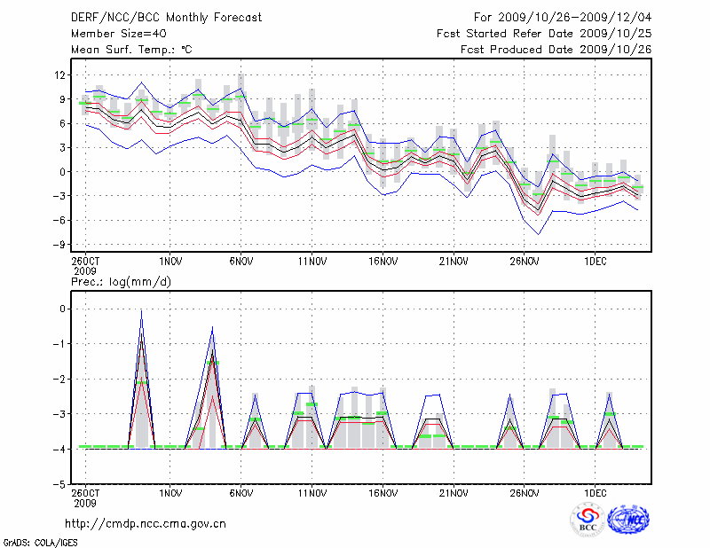Viewport: 710px width, 548px height.
Task: Click 11NOV on the precipitation chart axis
Action: pyautogui.click(x=312, y=491)
